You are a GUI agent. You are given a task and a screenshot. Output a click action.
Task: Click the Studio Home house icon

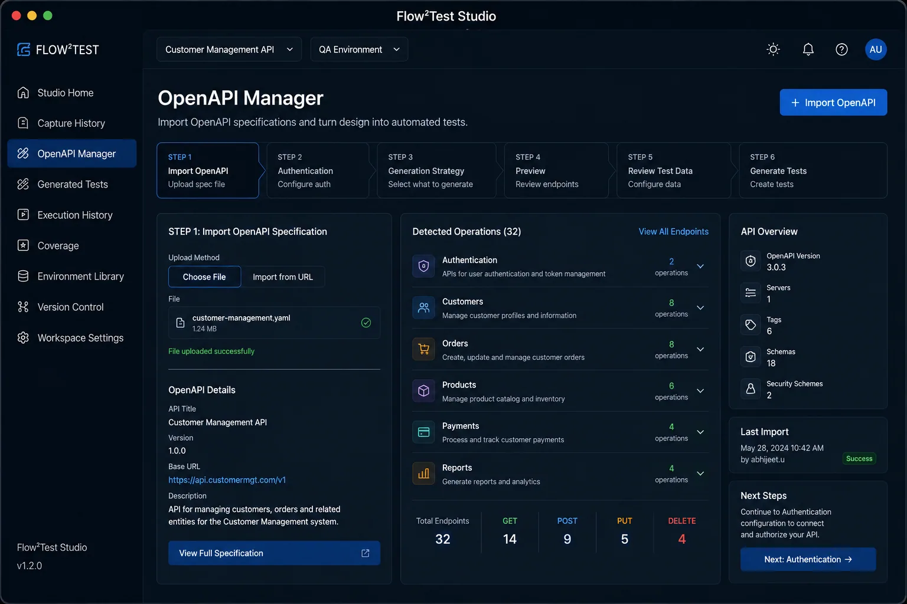pos(23,93)
